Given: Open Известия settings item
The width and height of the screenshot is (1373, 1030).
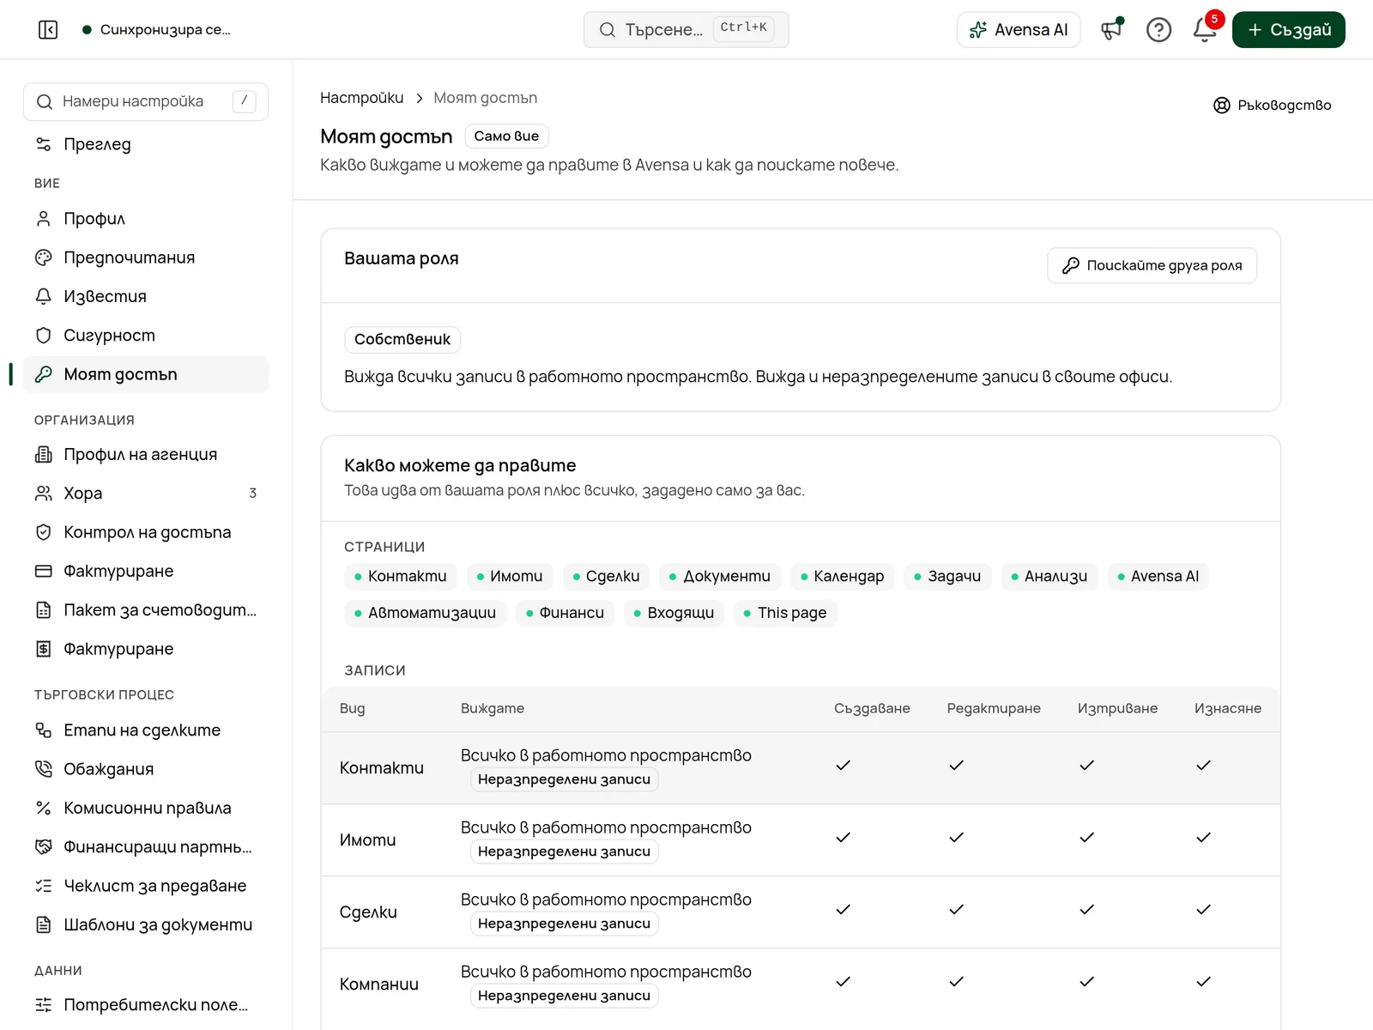Looking at the screenshot, I should point(146,296).
